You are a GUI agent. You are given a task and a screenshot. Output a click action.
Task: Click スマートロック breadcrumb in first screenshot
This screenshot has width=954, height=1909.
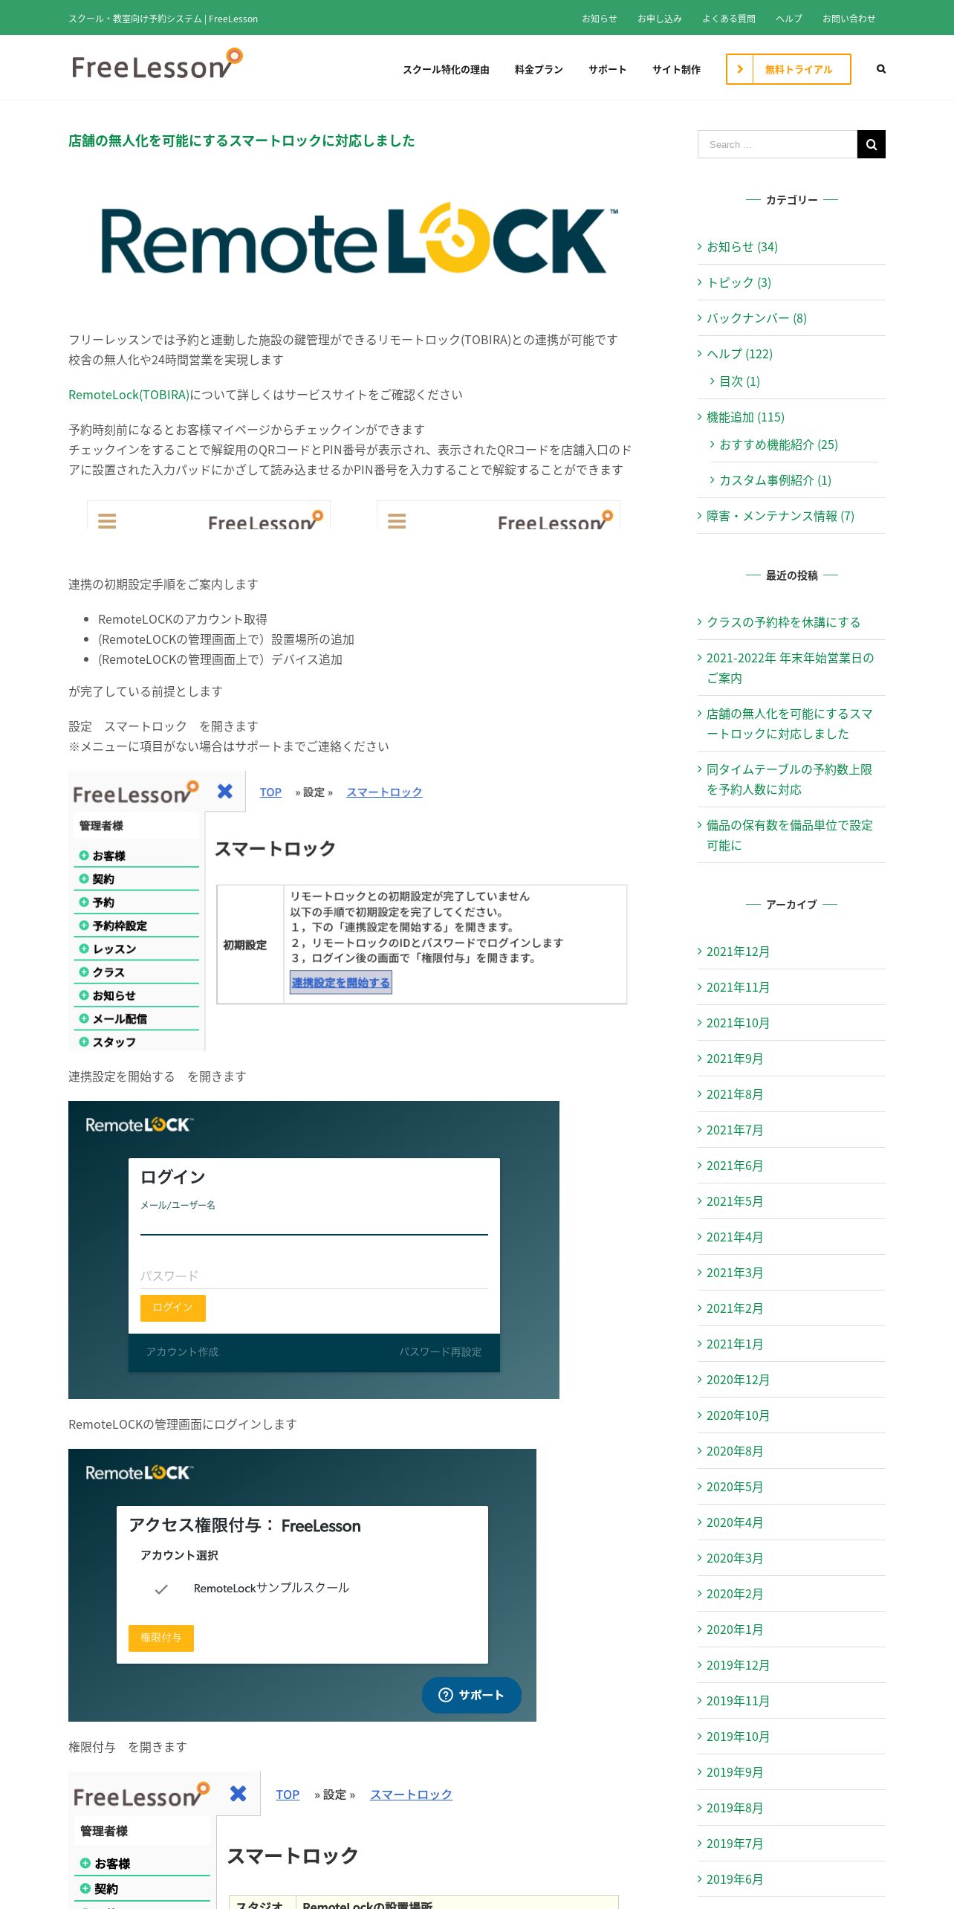click(x=384, y=792)
